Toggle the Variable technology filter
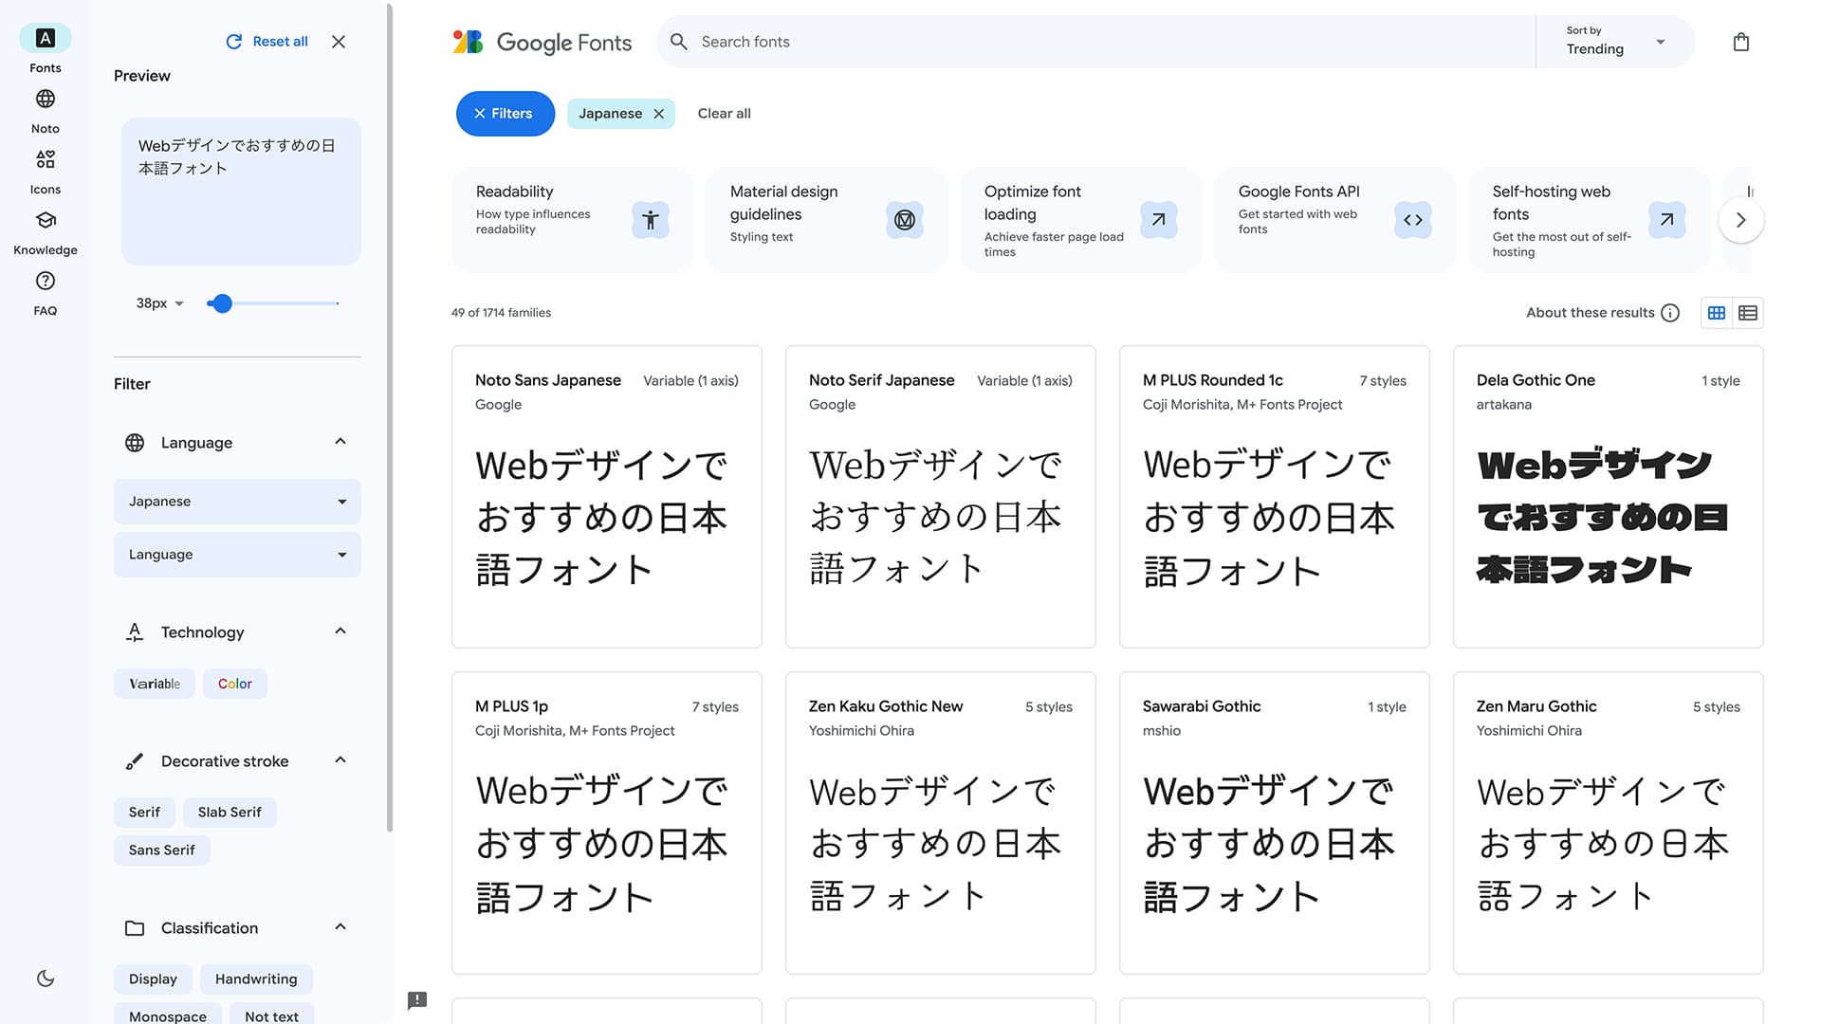The width and height of the screenshot is (1821, 1024). click(155, 684)
